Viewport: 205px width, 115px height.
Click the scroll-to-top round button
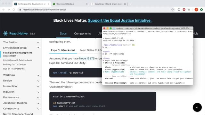pyautogui.click(x=197, y=107)
